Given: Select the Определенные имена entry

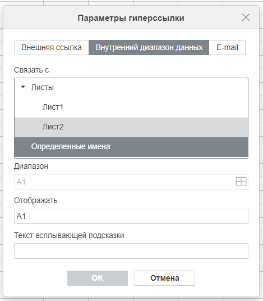Looking at the screenshot, I should (x=131, y=147).
